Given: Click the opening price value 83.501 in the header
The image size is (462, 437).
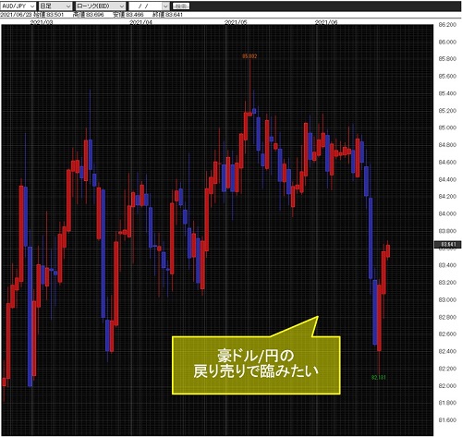Looking at the screenshot, I should coord(55,15).
